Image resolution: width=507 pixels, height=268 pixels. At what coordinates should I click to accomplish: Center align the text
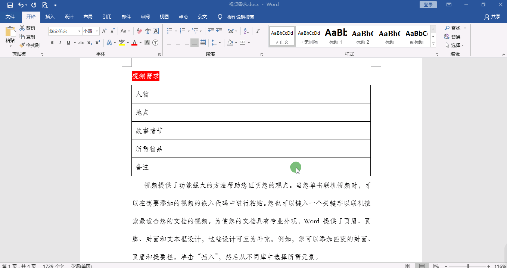178,43
